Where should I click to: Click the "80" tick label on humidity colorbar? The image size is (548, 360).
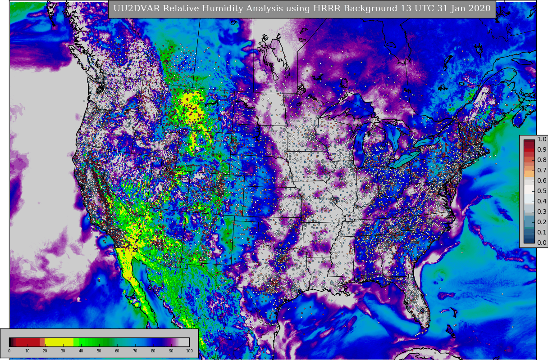click(153, 351)
